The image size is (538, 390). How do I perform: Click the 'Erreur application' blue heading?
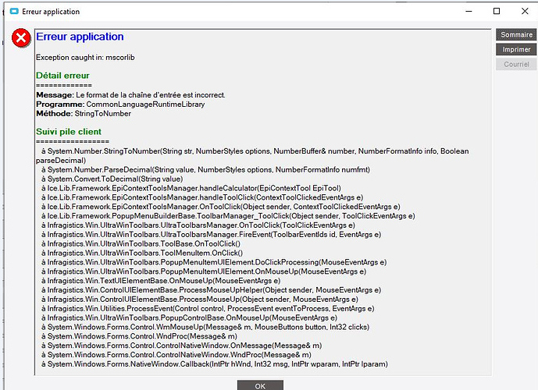tap(80, 37)
